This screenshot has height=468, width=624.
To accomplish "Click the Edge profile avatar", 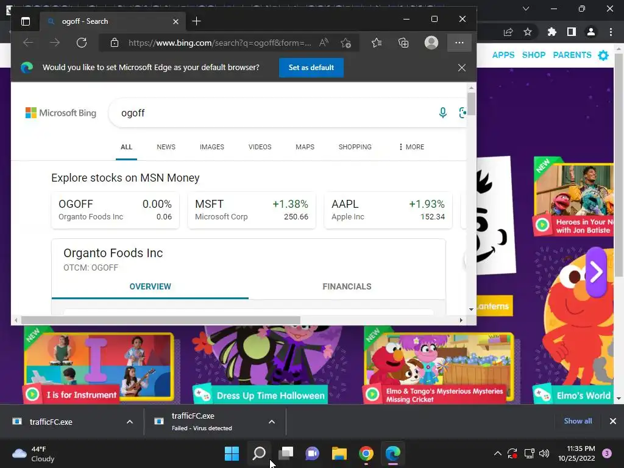I will click(431, 43).
